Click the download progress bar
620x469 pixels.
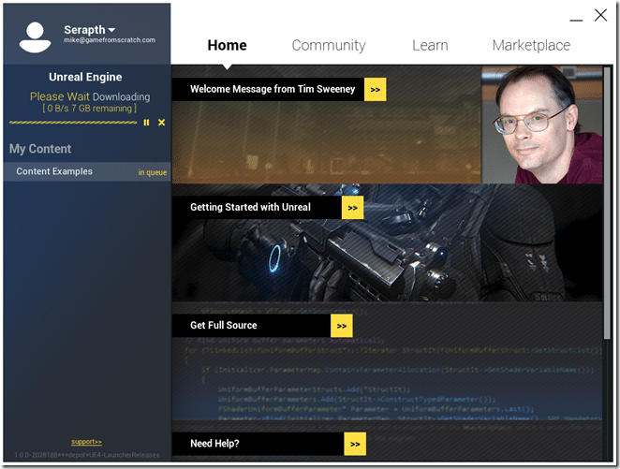tap(73, 123)
